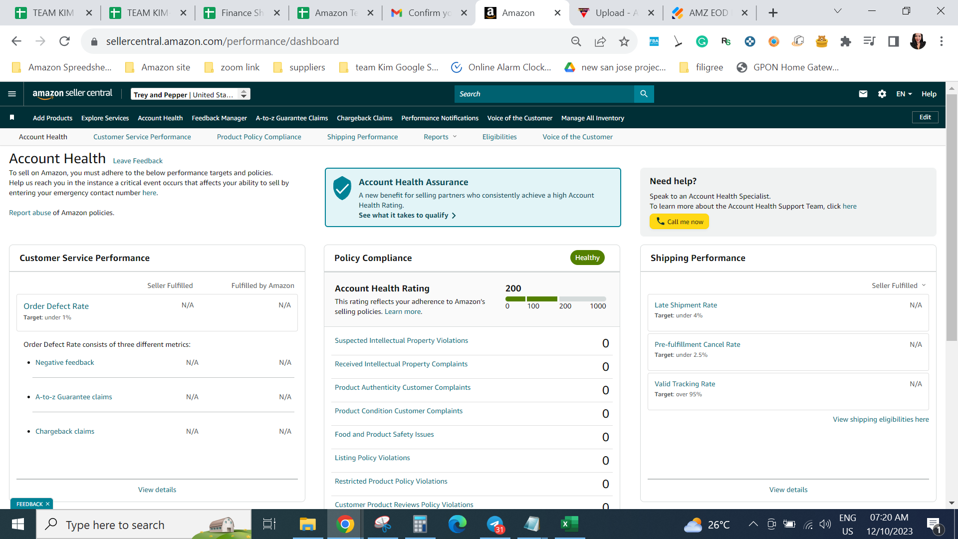Click the Windows taskbar search box
958x539 pixels.
click(144, 525)
